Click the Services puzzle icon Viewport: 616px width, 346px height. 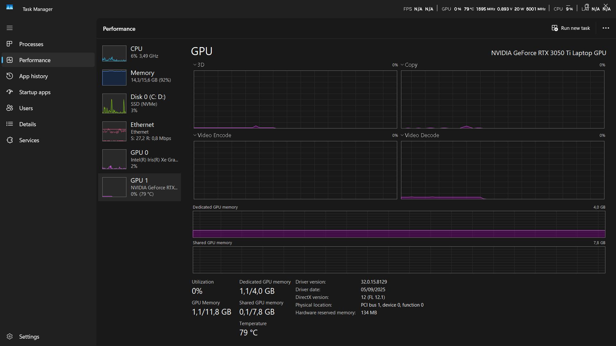[10, 140]
